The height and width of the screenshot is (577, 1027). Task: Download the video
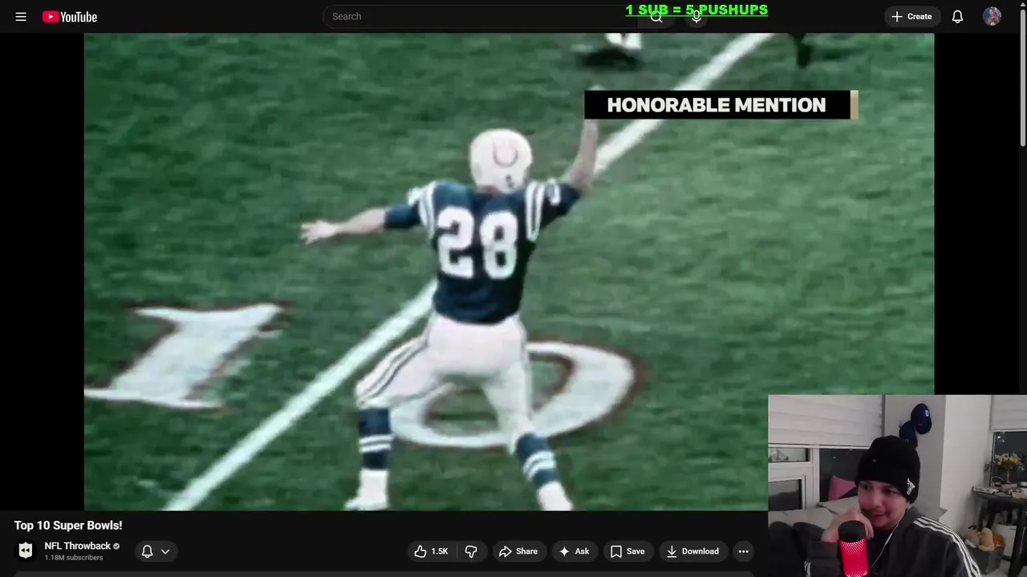point(693,551)
